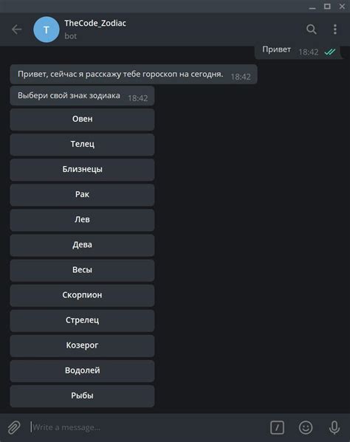Go back using the left arrow icon

[x=17, y=30]
